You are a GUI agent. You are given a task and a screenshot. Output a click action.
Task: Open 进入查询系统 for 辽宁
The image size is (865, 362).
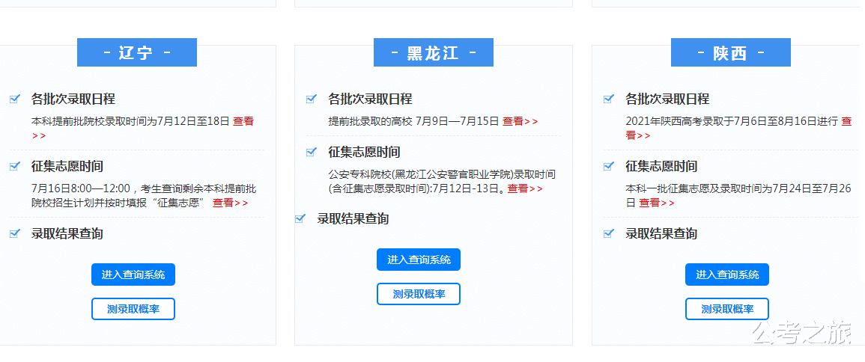click(133, 274)
